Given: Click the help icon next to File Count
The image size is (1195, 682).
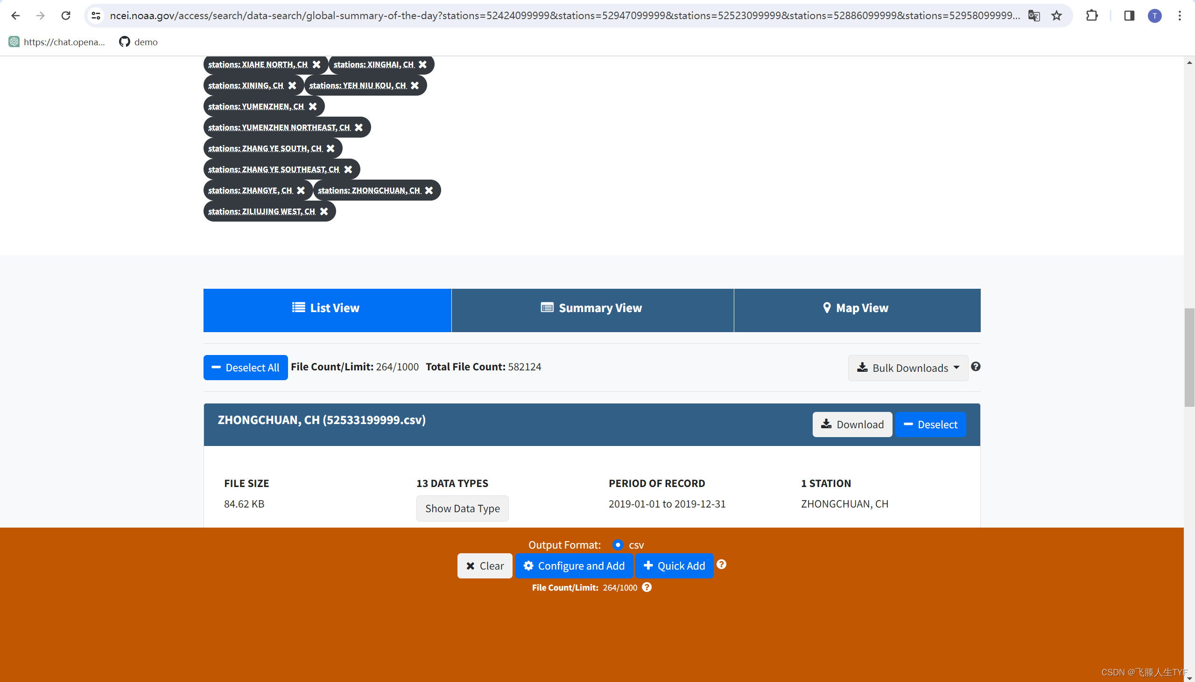Looking at the screenshot, I should 647,587.
